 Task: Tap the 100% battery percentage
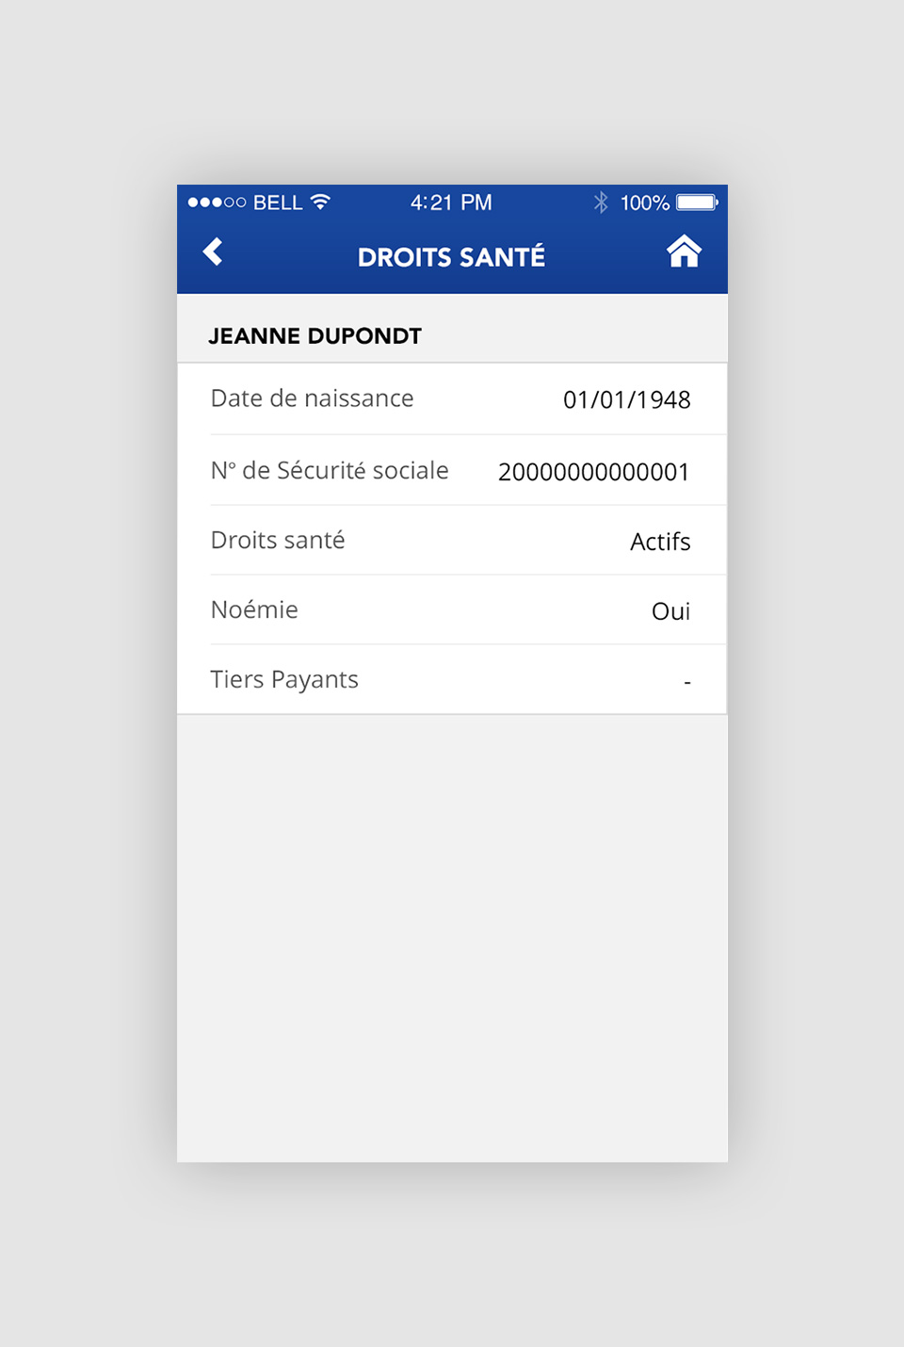coord(645,203)
